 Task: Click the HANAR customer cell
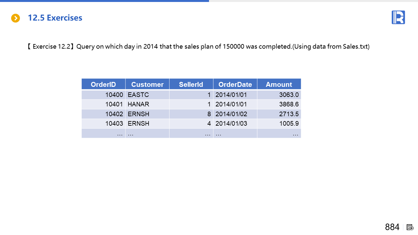tap(138, 104)
